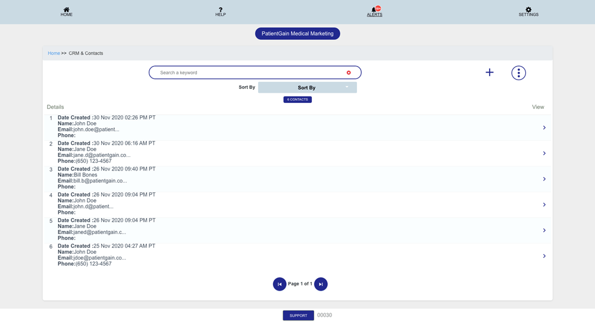Click the Page 1 of 1 label
The image size is (595, 322).
(300, 284)
